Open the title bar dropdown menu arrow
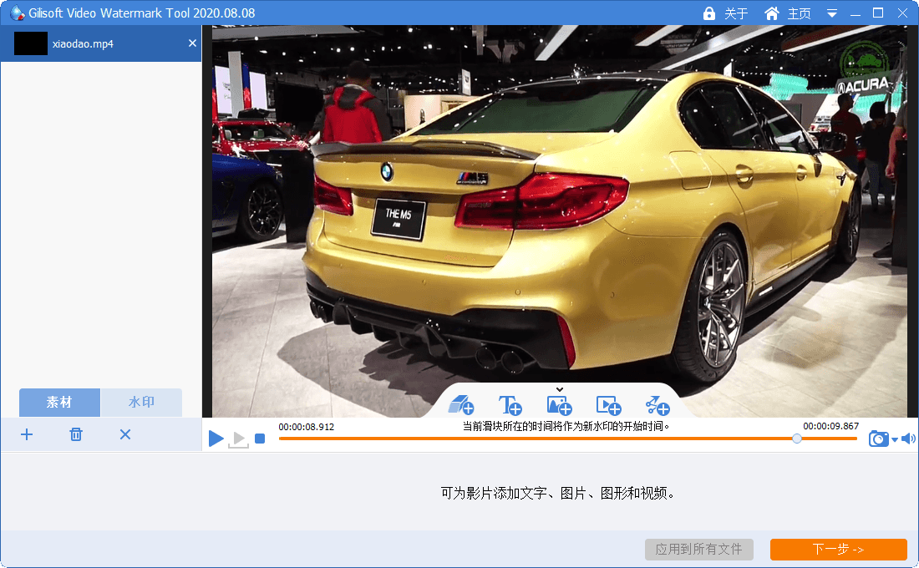Image resolution: width=919 pixels, height=568 pixels. pos(832,13)
